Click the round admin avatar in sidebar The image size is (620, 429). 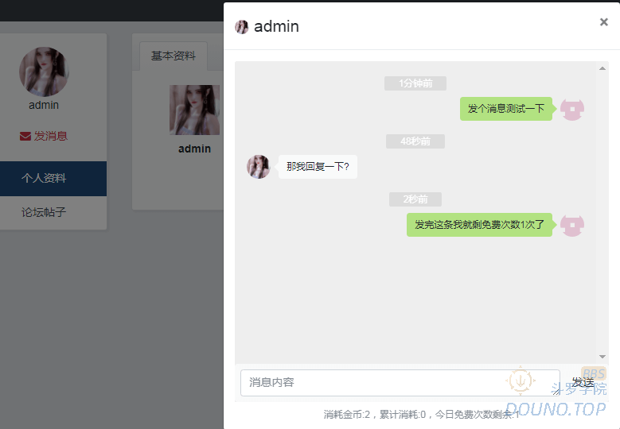[44, 71]
